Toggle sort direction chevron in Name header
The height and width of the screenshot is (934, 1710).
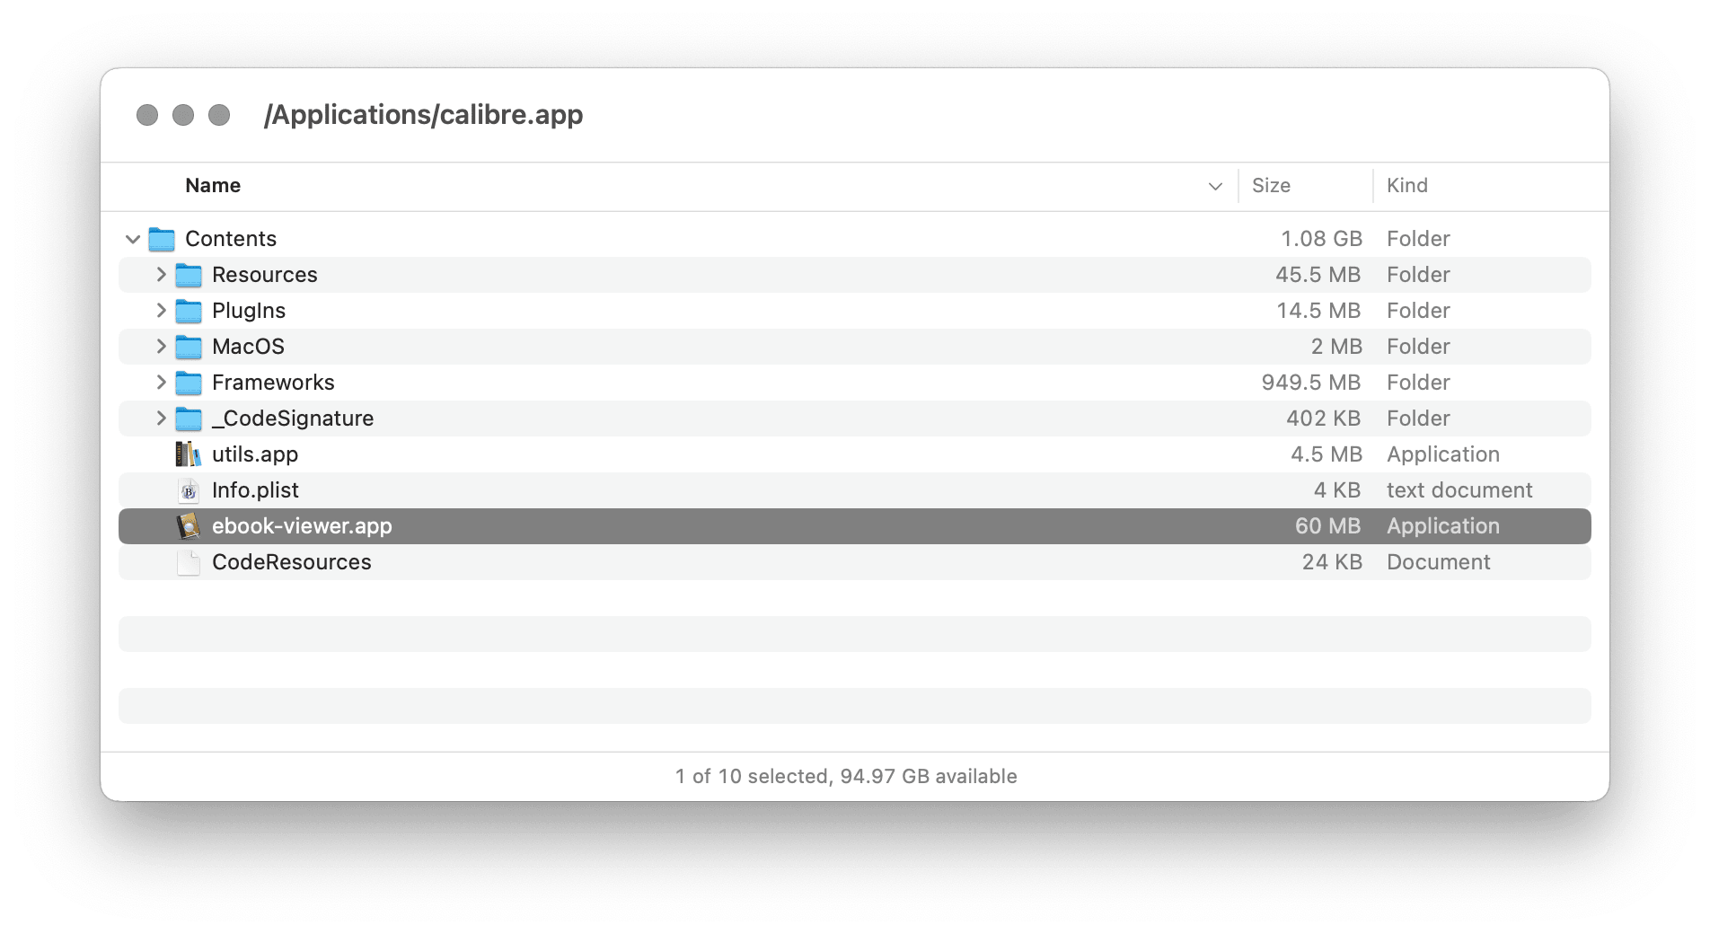click(x=1215, y=187)
